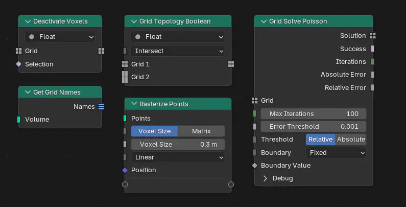Click the Grid 2 multi-input socket
This screenshot has width=406, height=207.
point(125,77)
